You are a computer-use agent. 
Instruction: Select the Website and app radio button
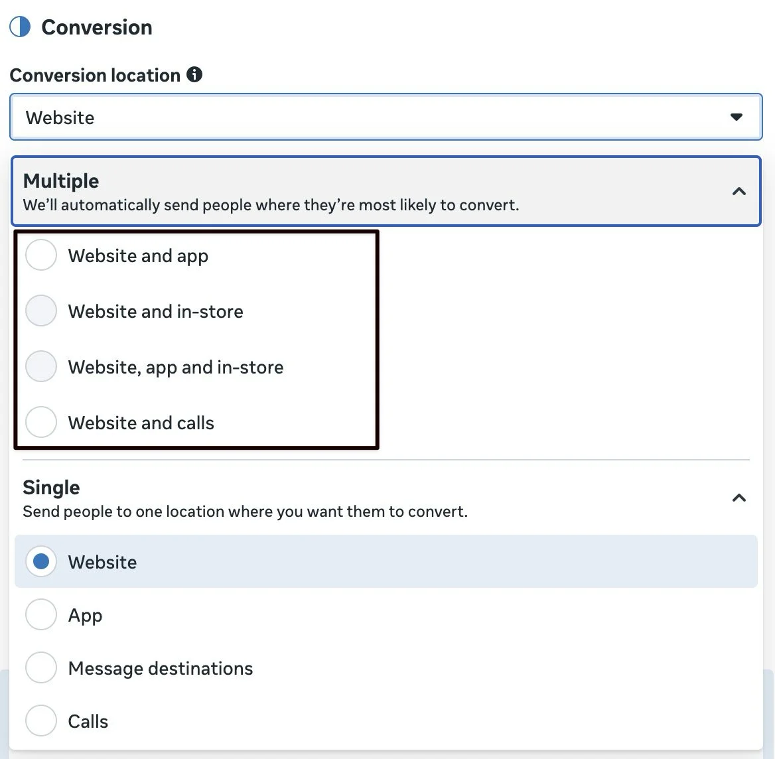[40, 255]
